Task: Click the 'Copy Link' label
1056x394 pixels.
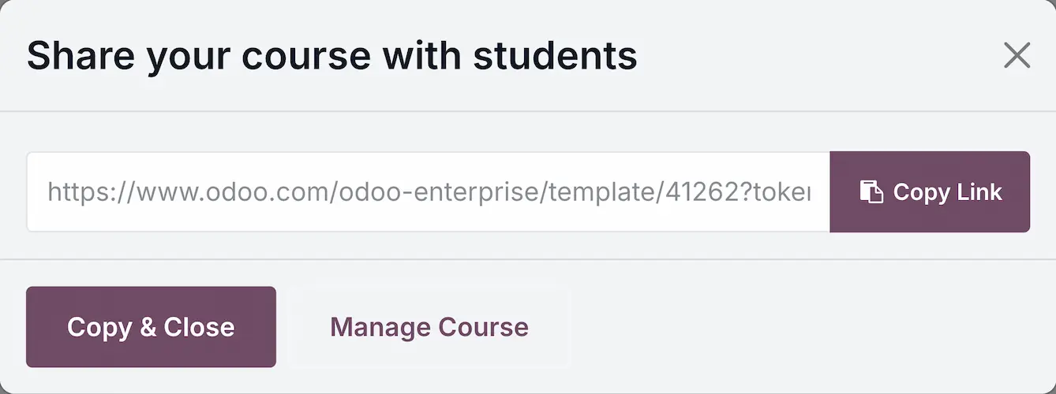Action: 947,192
